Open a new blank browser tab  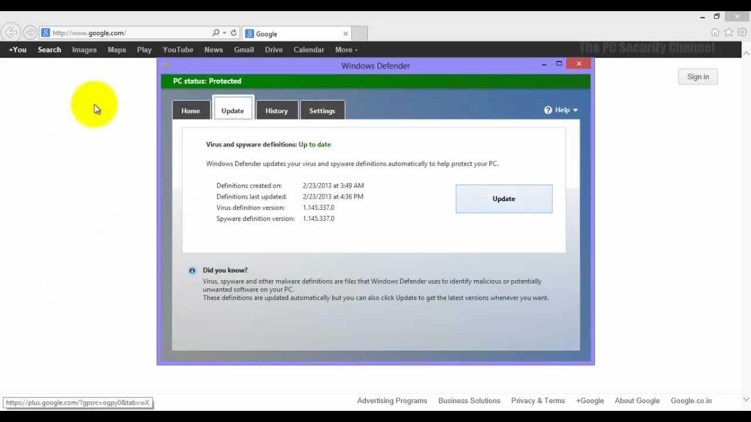[360, 33]
